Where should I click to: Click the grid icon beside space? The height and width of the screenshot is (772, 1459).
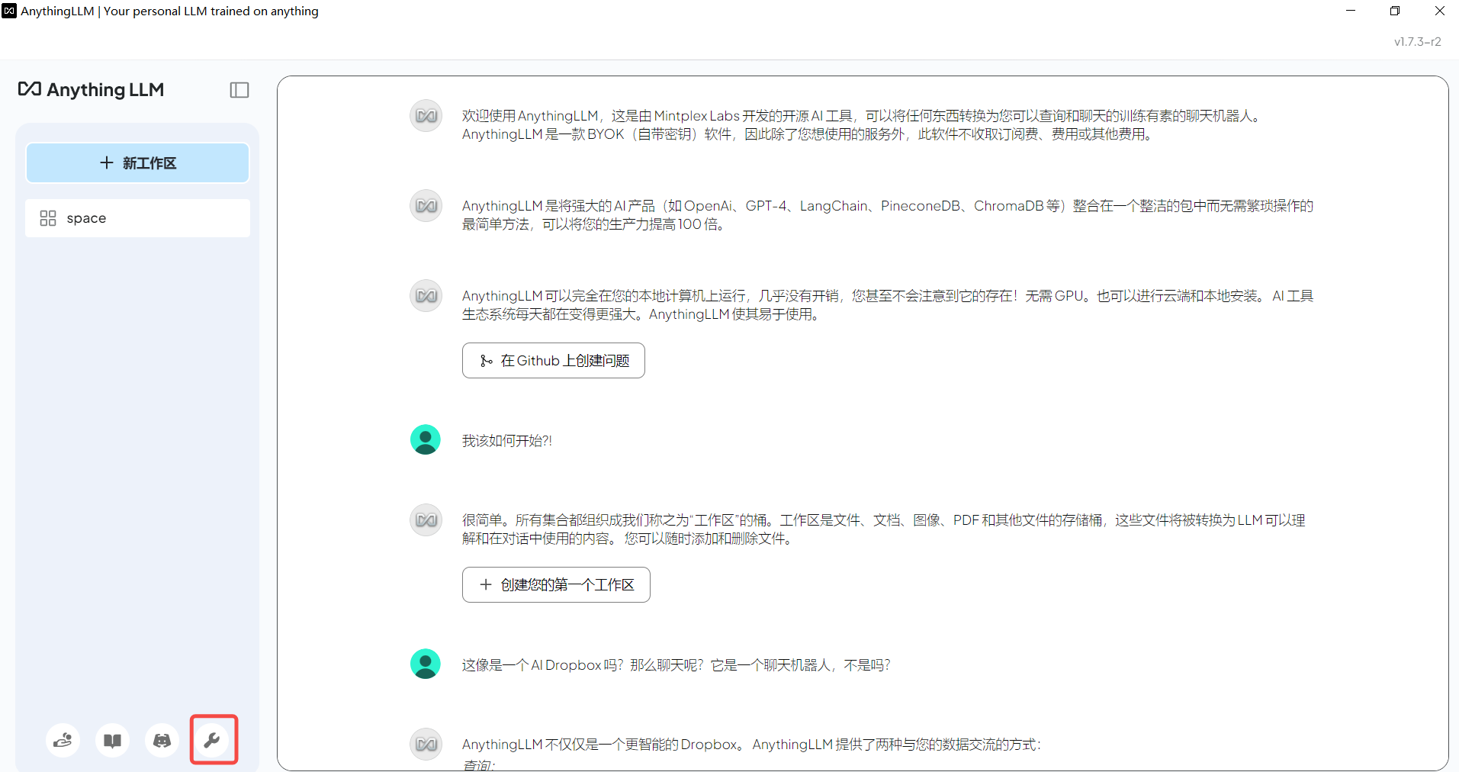point(48,218)
